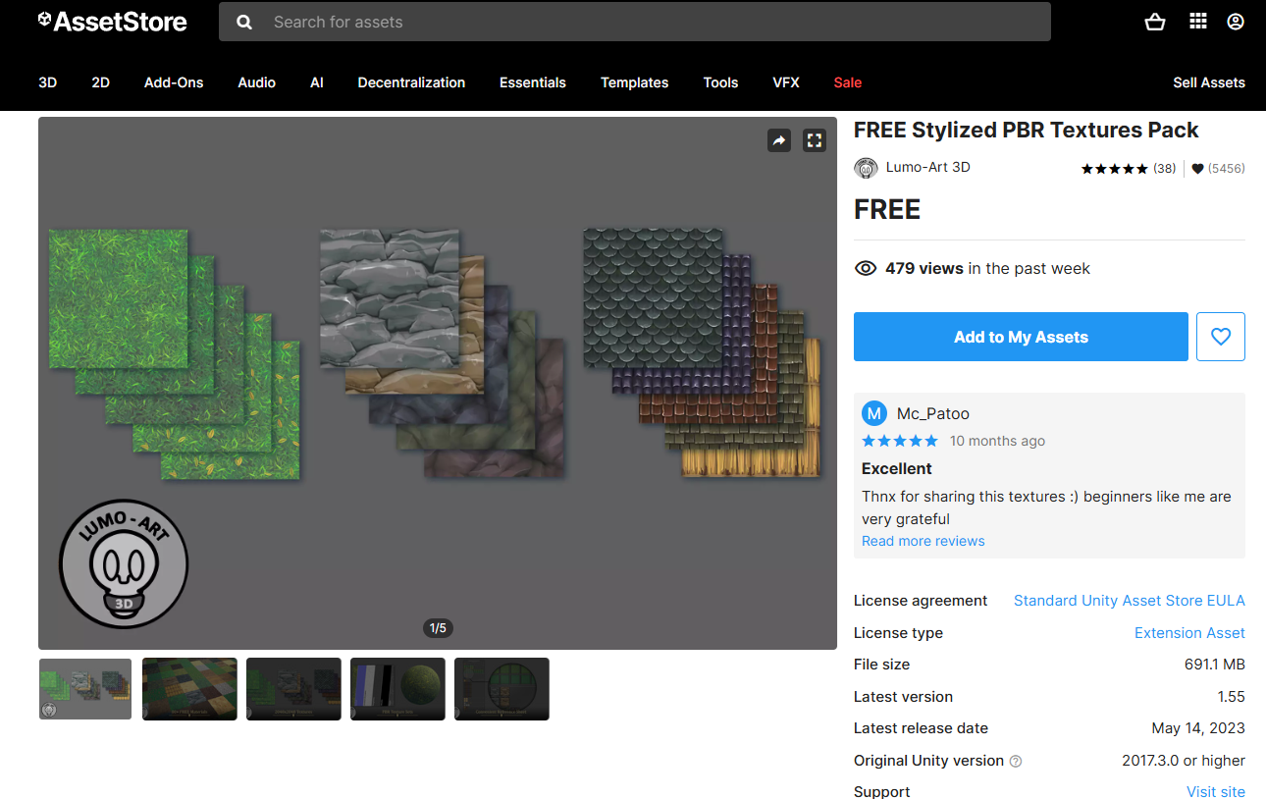Open the account profile menu
This screenshot has height=799, width=1266.
[1235, 21]
